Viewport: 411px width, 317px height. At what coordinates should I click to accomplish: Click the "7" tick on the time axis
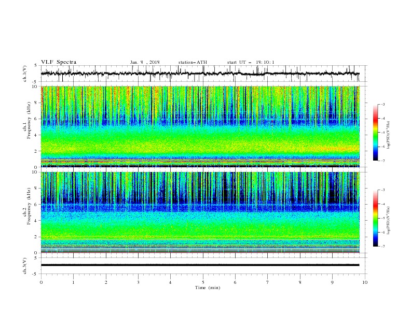click(x=268, y=282)
